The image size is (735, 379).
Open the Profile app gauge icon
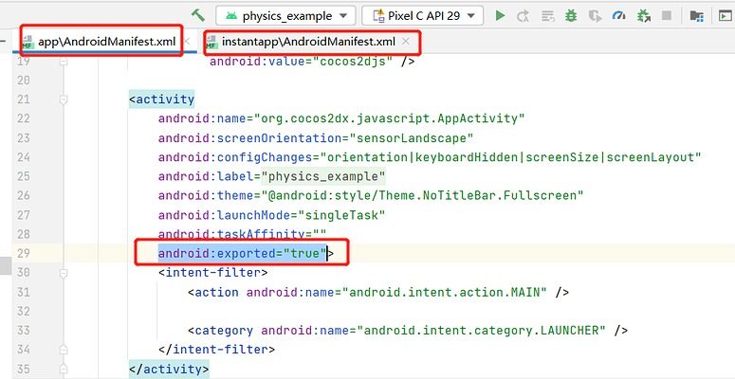(619, 16)
